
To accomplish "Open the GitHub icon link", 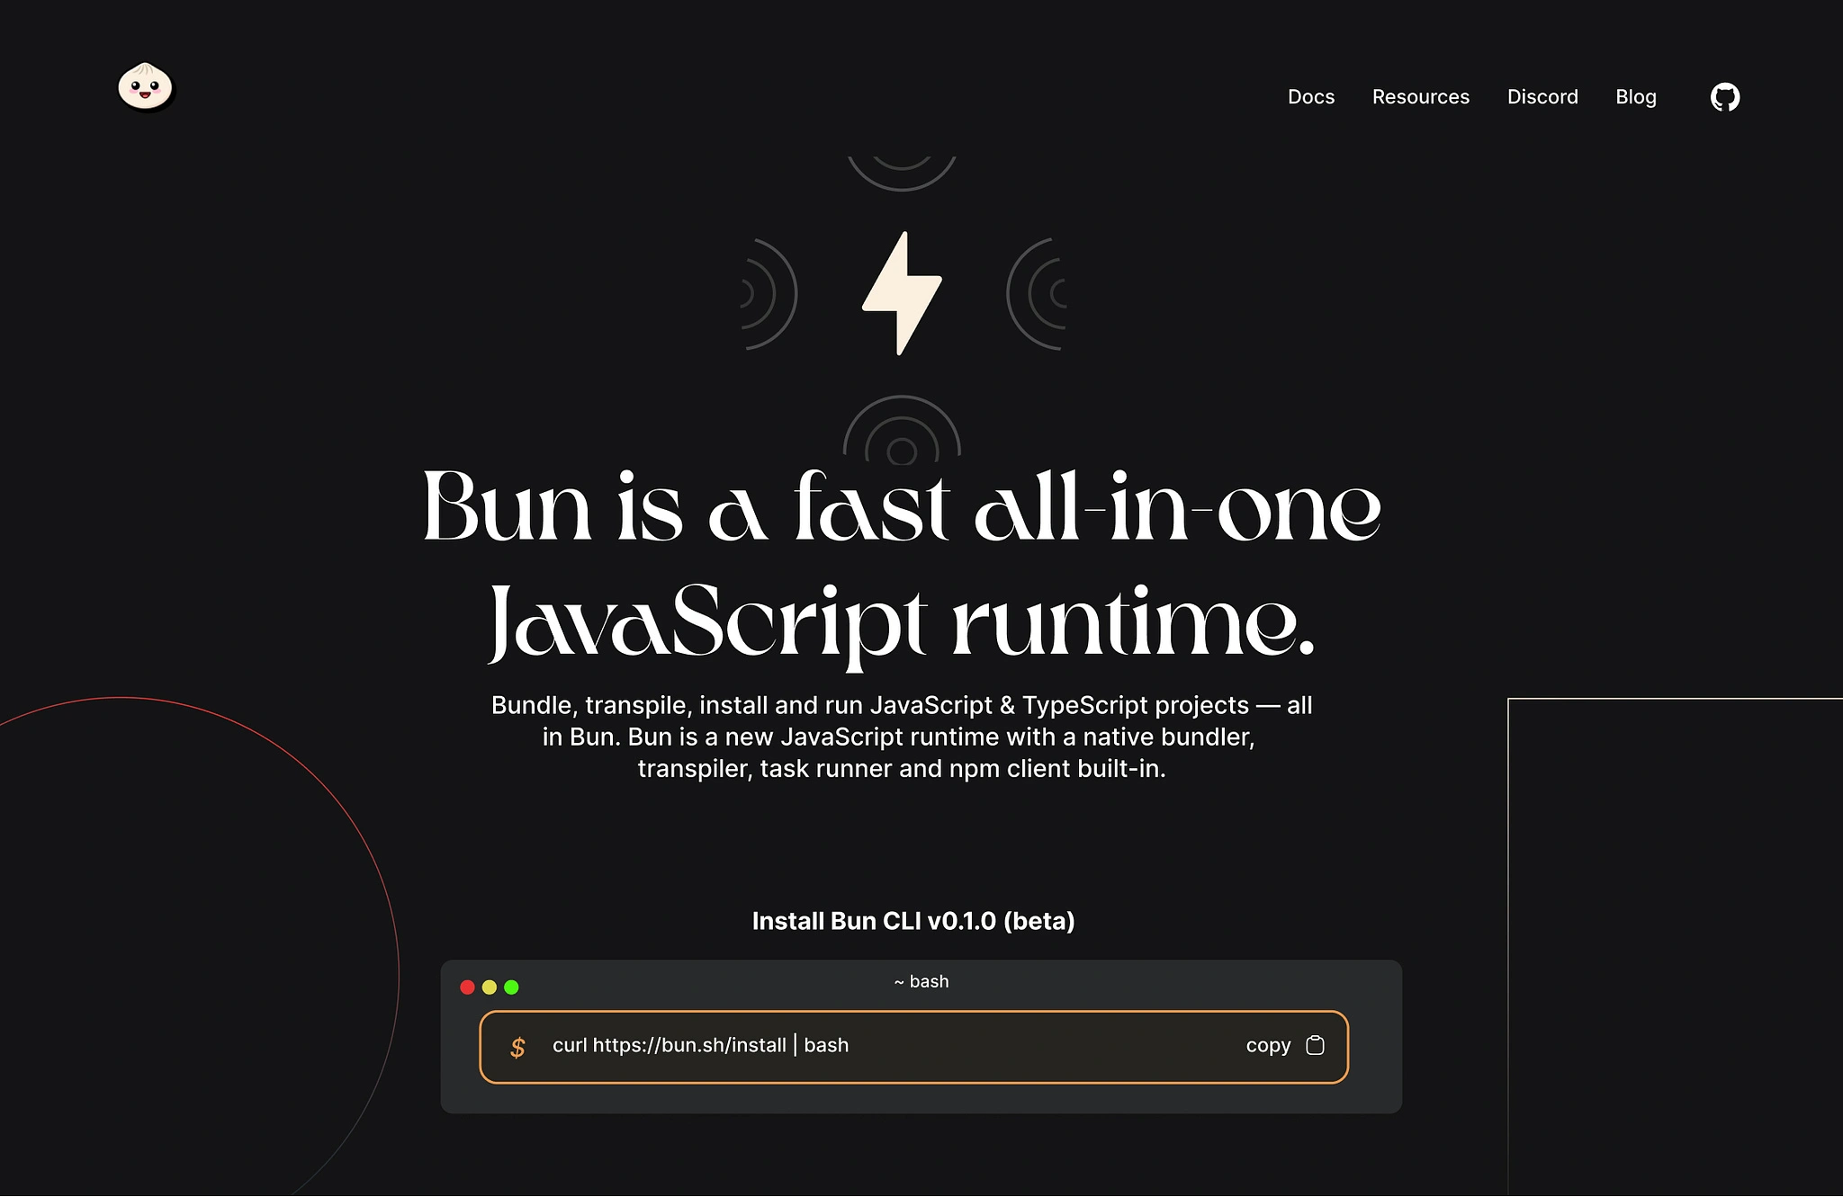I will [x=1724, y=96].
